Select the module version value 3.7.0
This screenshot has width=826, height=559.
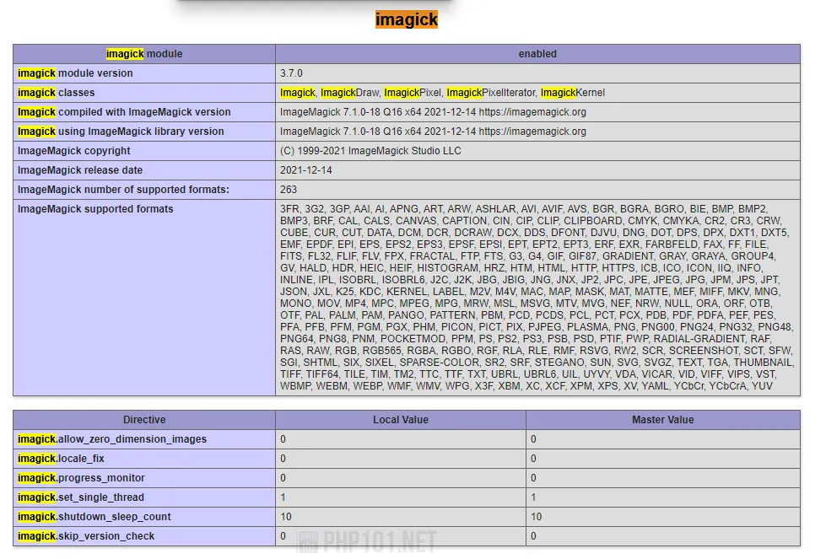point(291,73)
